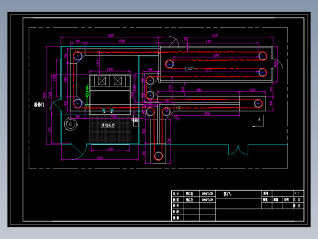Viewport: 318px width, 239px height.
Task: Click the left crossed-box fan symbol
Action: [102, 81]
